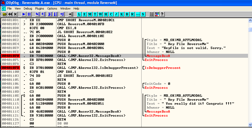This screenshot has height=128, width=252.
Task: Select PUSH ReverseM.00402051 instruction
Action: 81,104
